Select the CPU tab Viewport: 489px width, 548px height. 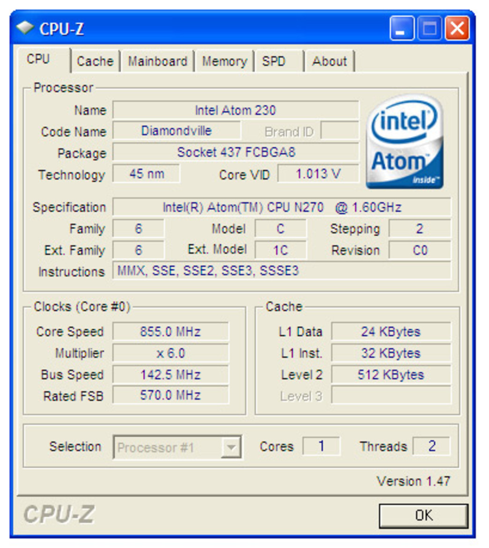coord(43,60)
